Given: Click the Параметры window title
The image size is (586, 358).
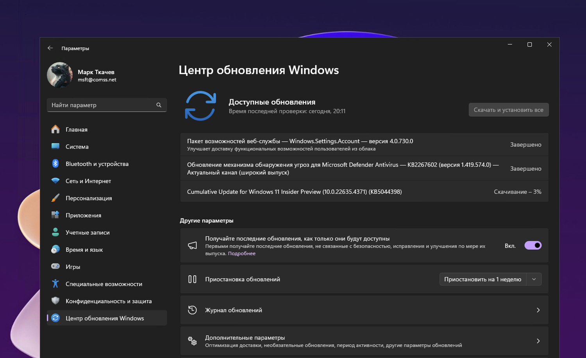Looking at the screenshot, I should point(75,48).
